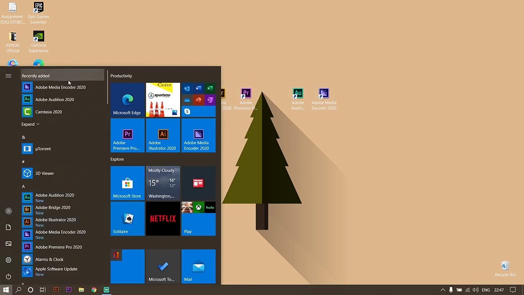Screen dimensions: 524x295
Task: Click the Microsoft Edge tile
Action: click(x=127, y=100)
